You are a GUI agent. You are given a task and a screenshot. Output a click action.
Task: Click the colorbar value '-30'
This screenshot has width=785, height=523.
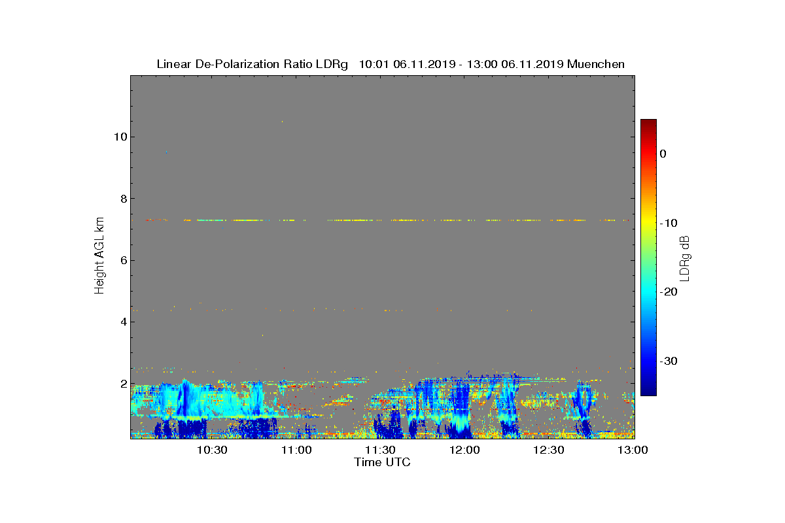667,361
